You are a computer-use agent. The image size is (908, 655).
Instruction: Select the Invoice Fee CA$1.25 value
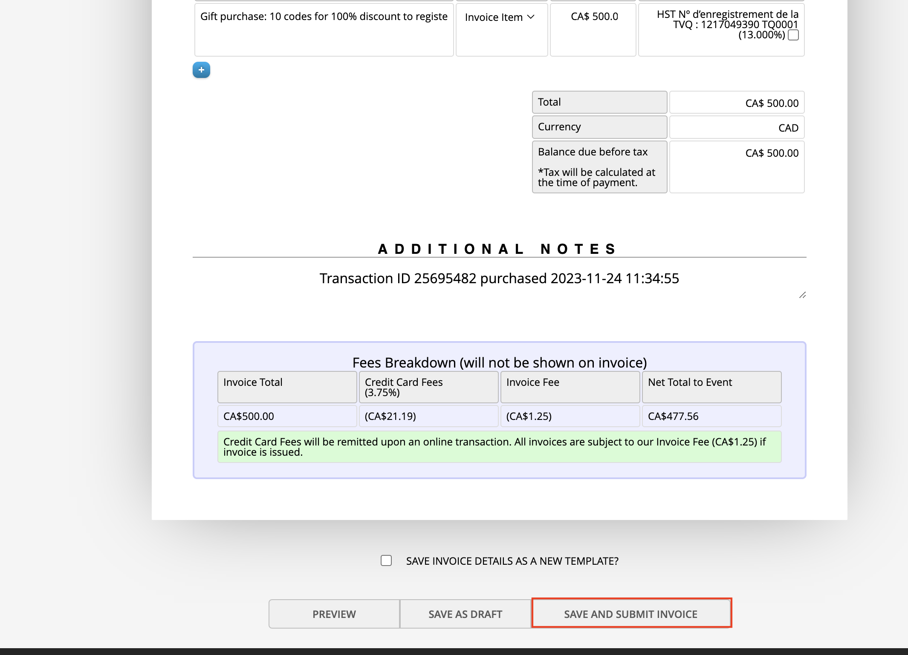(x=570, y=416)
